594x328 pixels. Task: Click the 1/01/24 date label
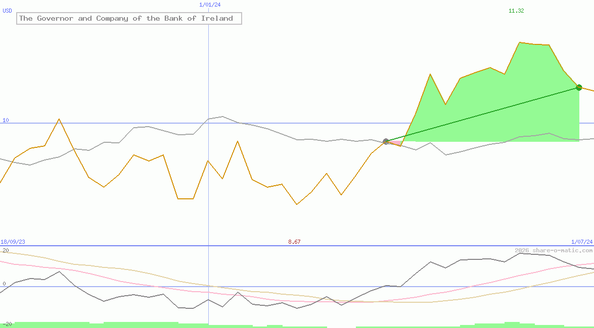click(x=210, y=5)
